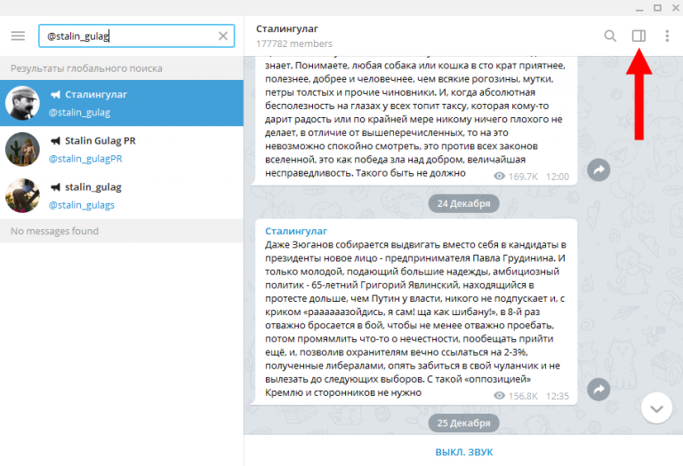Screen dimensions: 683x466
Task: Click the 24 Декабря date badge
Action: (x=464, y=203)
